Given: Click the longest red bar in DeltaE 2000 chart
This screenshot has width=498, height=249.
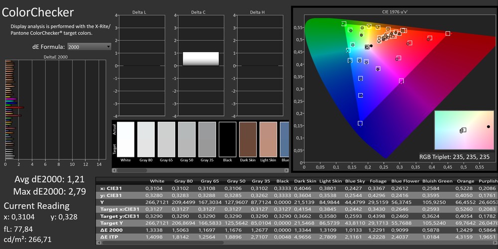Looking at the screenshot, I should [14, 107].
